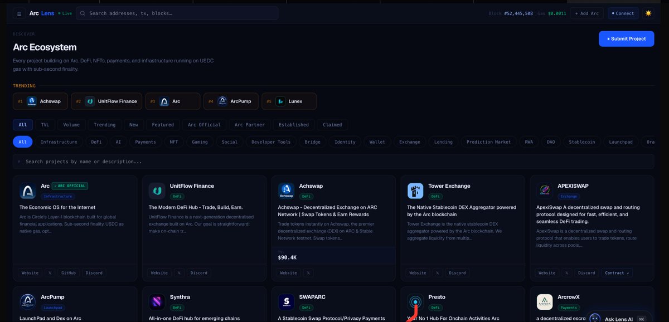
Task: Open trending #2 UnitFlow Finance chip
Action: click(x=106, y=101)
